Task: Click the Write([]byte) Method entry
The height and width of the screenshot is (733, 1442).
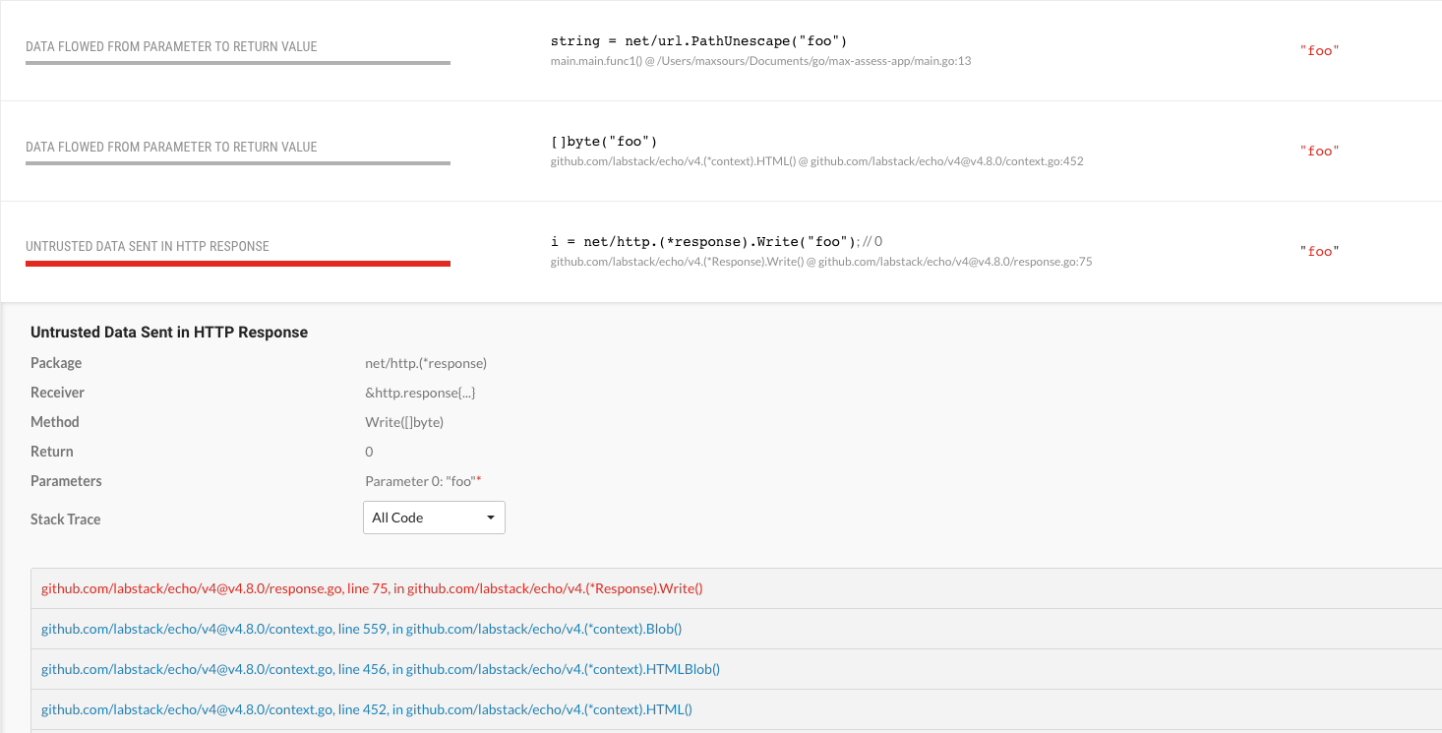Action: point(405,421)
